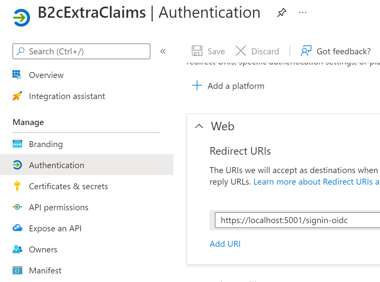Open the Manifest editor
The image size is (380, 282).
45,270
